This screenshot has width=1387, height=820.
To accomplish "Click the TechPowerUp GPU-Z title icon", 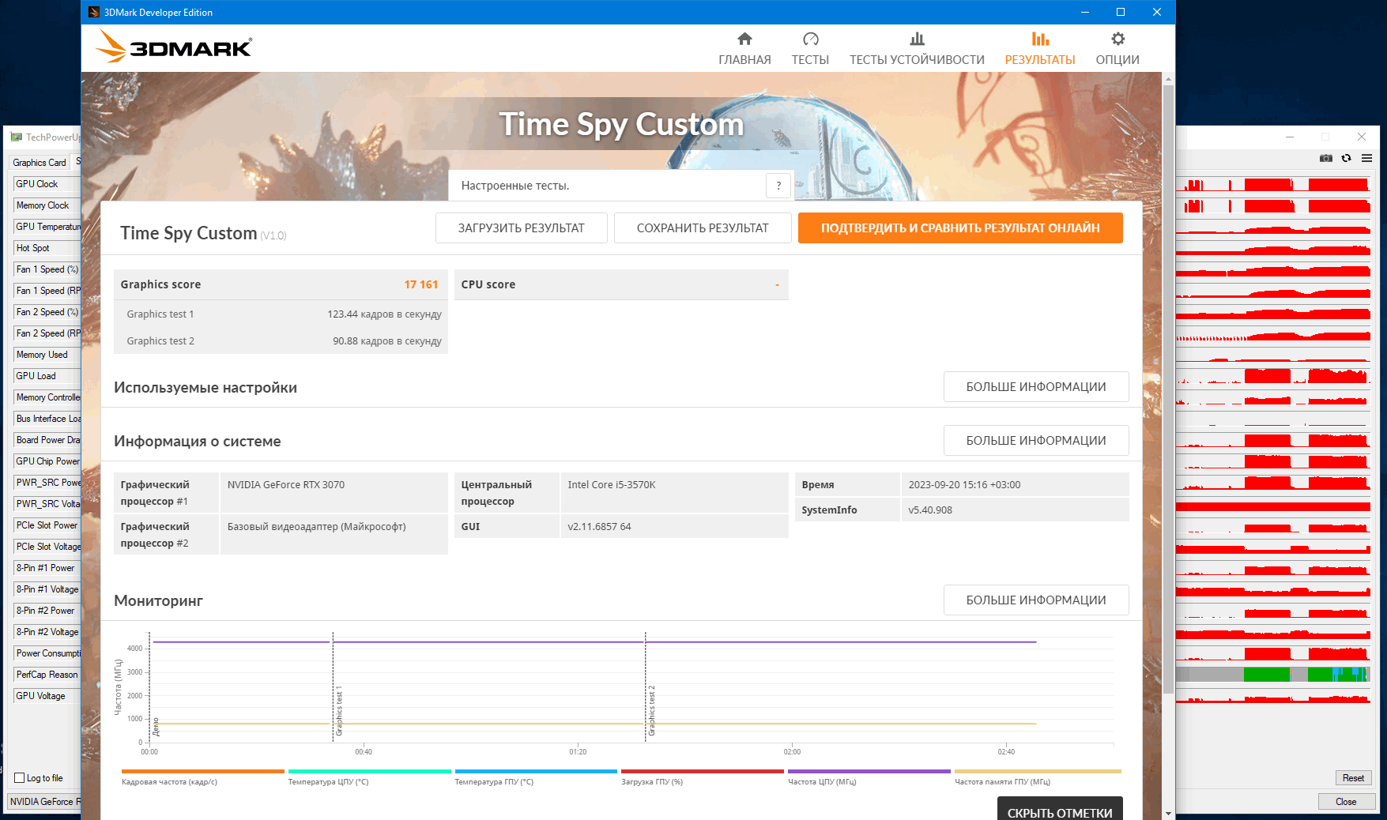I will [16, 137].
